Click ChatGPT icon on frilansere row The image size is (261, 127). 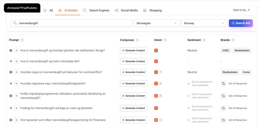[11, 120]
